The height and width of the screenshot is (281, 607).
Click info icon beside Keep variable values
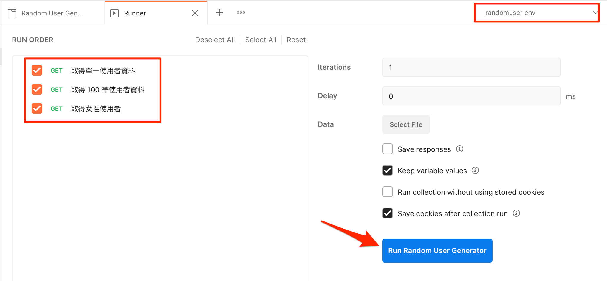coord(475,170)
